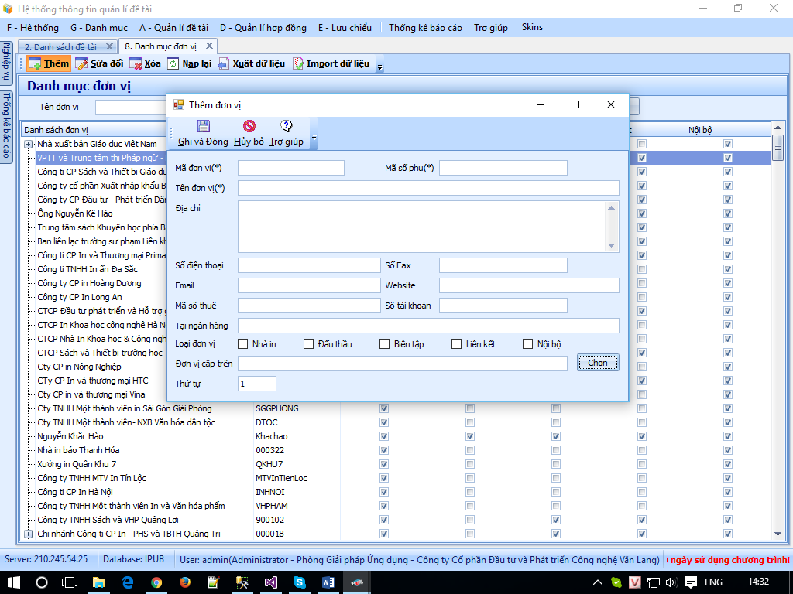Click the Nạp lại reload icon

point(173,63)
